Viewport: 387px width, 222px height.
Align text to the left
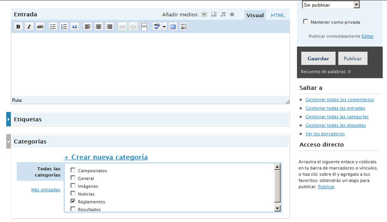click(x=87, y=27)
